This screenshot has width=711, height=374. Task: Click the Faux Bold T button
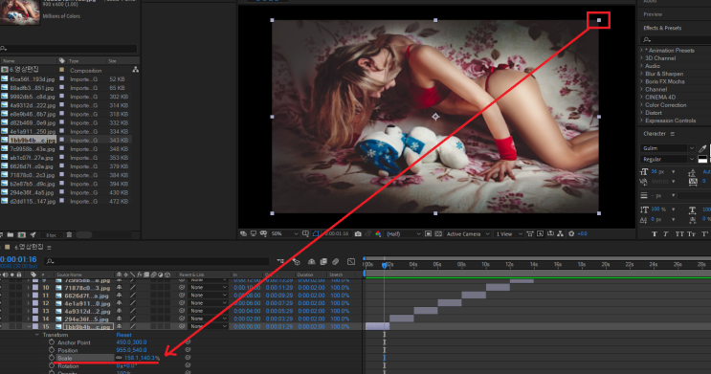point(655,234)
